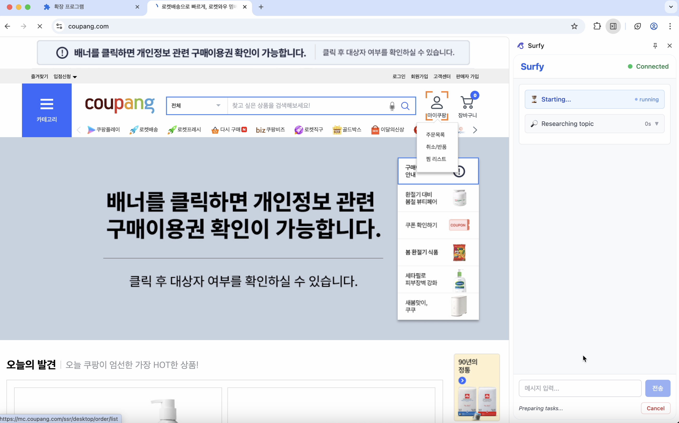The width and height of the screenshot is (679, 423).
Task: Open the 로켓프레시 shortcut
Action: click(184, 130)
